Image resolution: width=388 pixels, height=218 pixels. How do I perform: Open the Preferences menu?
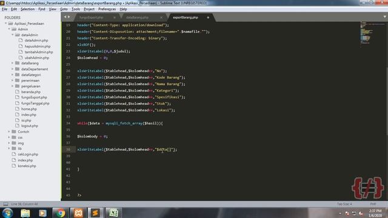[x=107, y=9]
